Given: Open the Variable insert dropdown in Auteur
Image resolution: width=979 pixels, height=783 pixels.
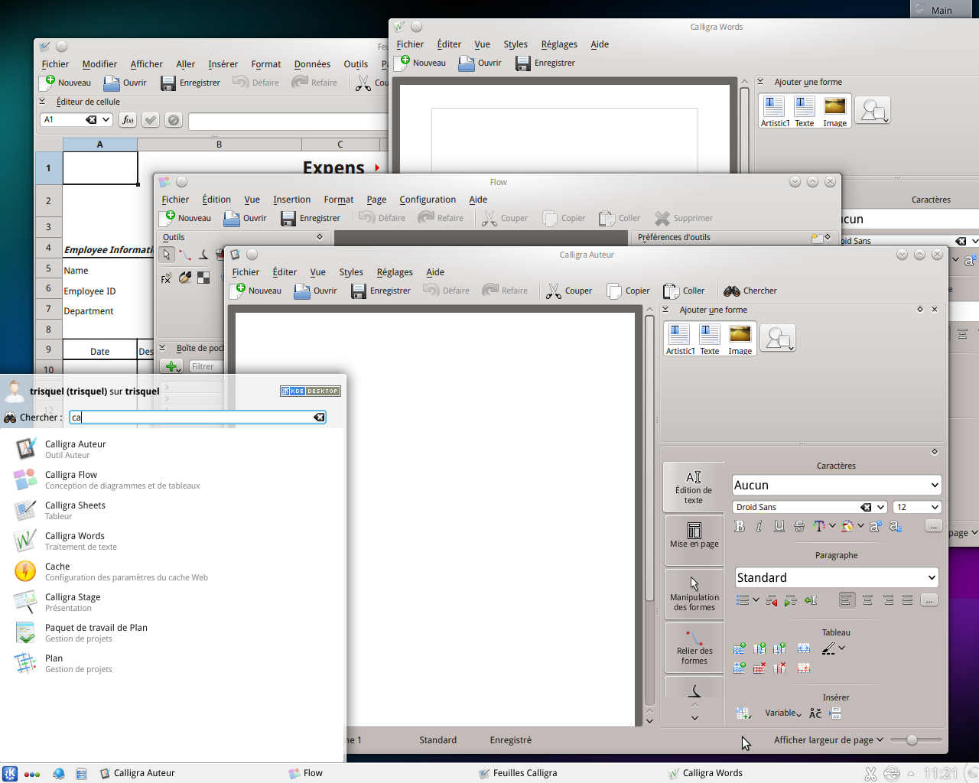Looking at the screenshot, I should pos(783,713).
